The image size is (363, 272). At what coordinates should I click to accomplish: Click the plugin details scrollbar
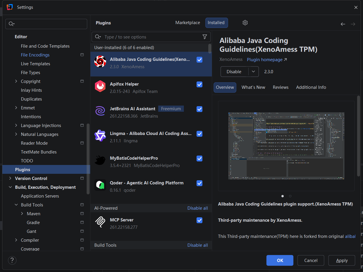(359, 136)
